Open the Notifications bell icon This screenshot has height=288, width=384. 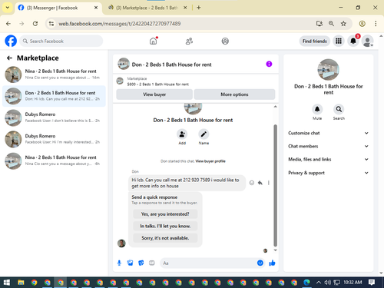pyautogui.click(x=353, y=41)
